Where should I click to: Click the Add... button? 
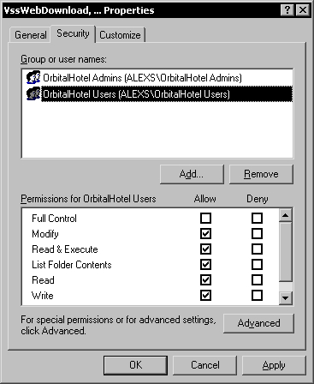tap(192, 174)
